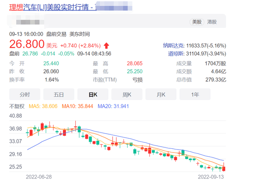Click the 最高 value 28.065

[135, 63]
